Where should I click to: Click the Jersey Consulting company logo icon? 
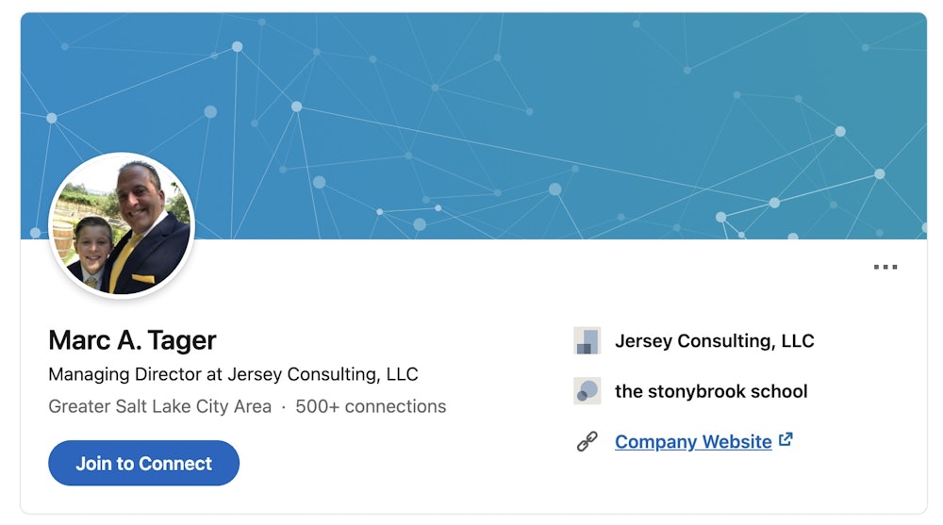pos(587,341)
